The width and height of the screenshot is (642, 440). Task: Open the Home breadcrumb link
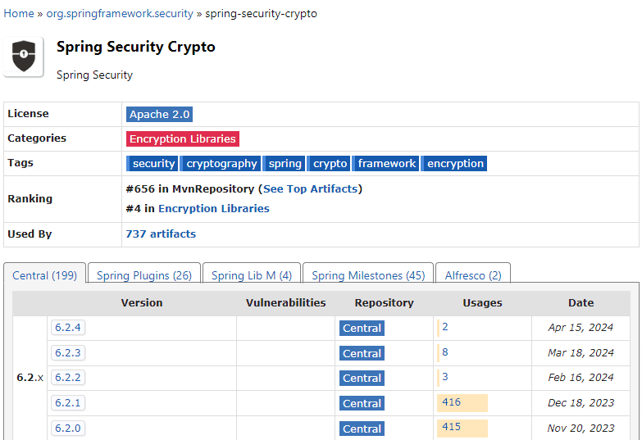coord(19,13)
